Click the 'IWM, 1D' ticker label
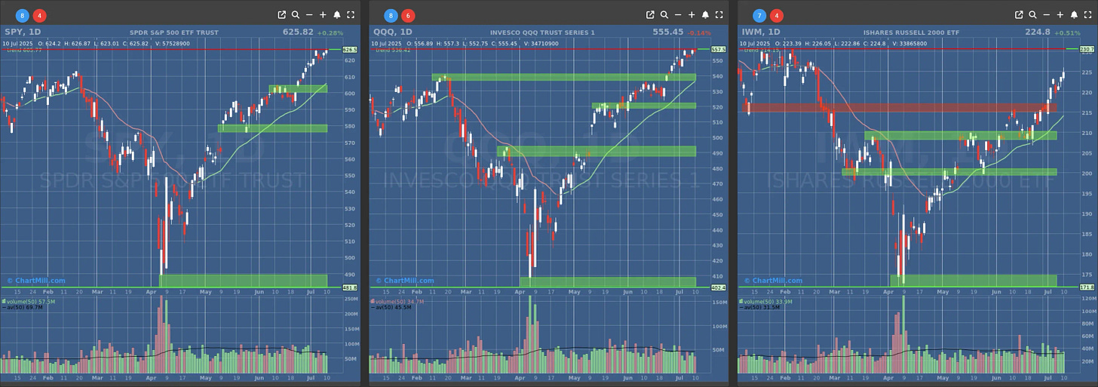Screen dimensions: 1098x387 tap(762, 32)
